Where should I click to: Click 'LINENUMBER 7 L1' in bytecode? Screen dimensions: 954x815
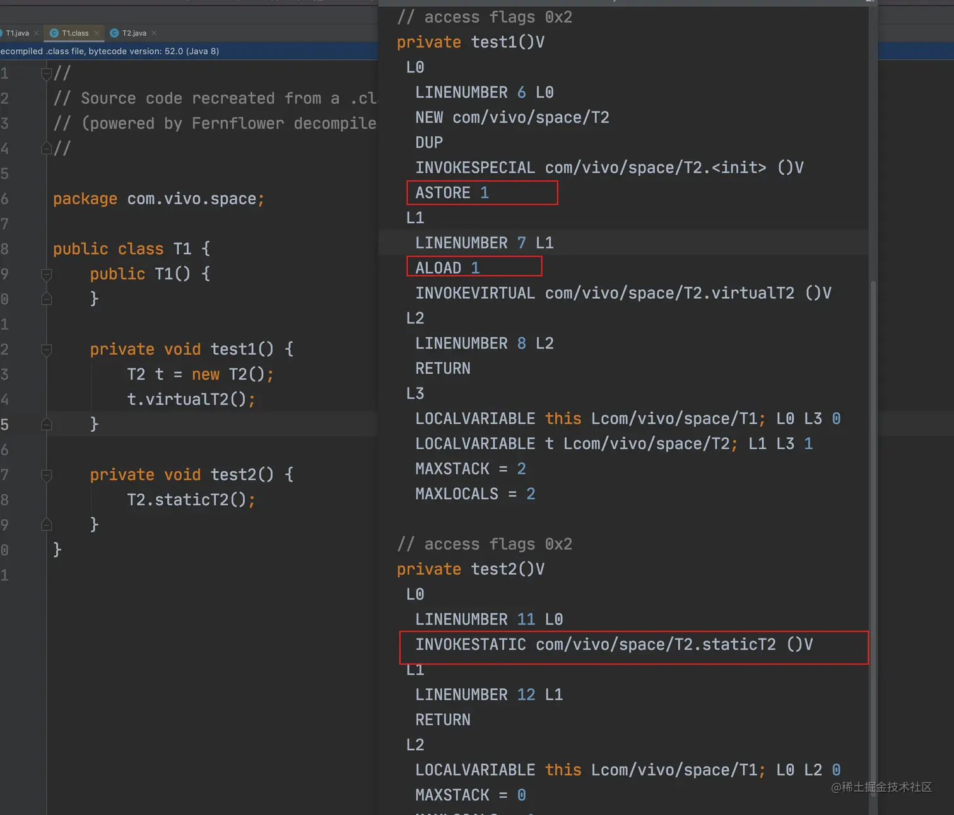[485, 243]
